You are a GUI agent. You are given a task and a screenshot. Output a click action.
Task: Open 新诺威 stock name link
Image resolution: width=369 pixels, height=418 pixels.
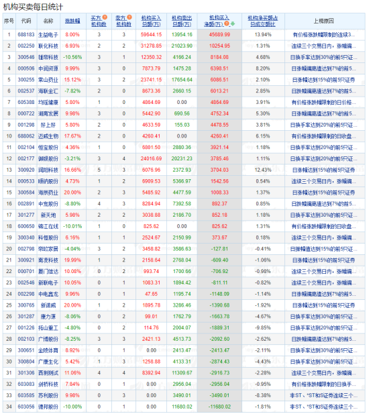[48, 305]
